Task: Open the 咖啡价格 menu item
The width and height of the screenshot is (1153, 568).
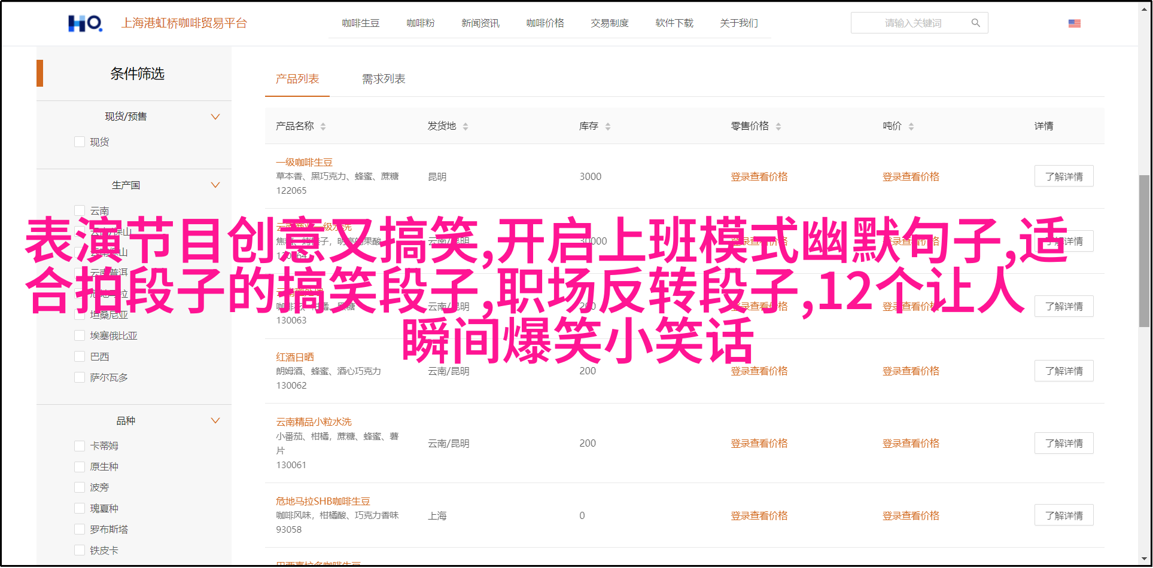Action: [x=544, y=23]
